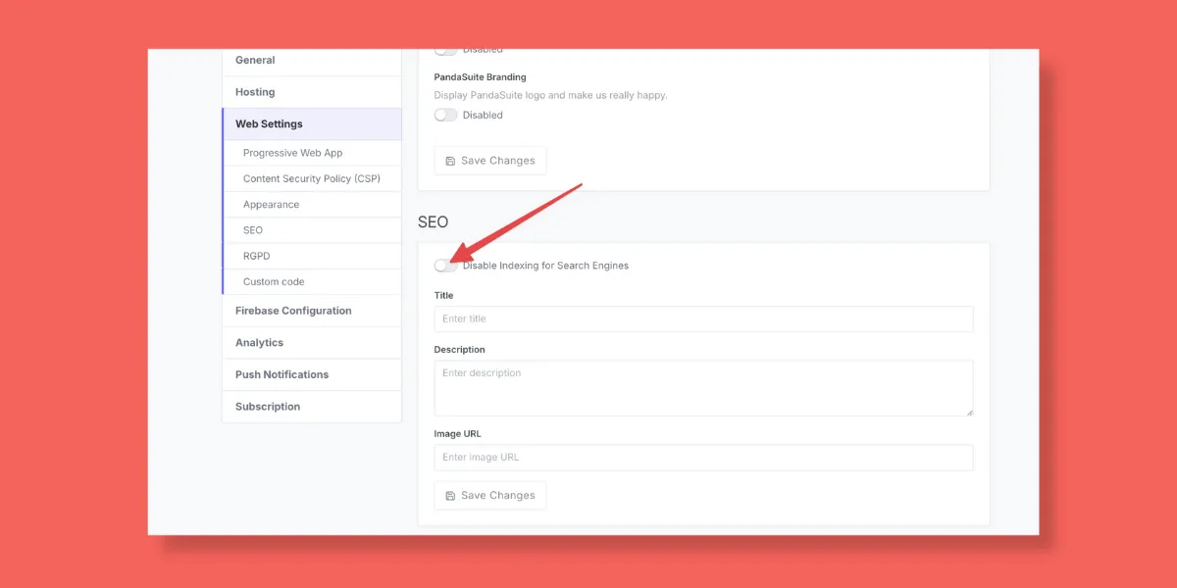Go to the Subscription section
1177x588 pixels.
tap(268, 407)
